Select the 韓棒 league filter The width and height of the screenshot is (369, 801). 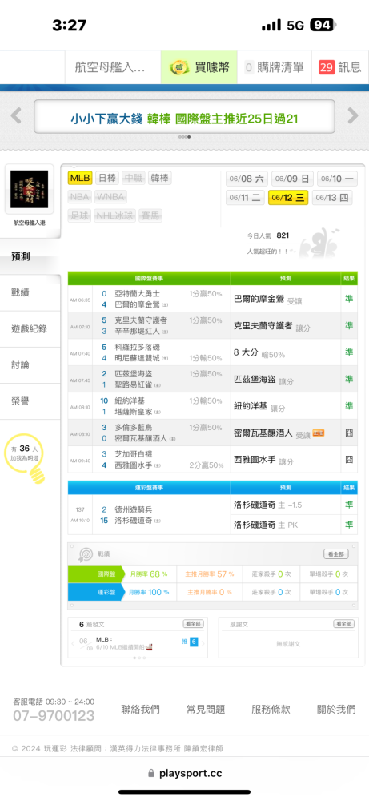click(160, 178)
